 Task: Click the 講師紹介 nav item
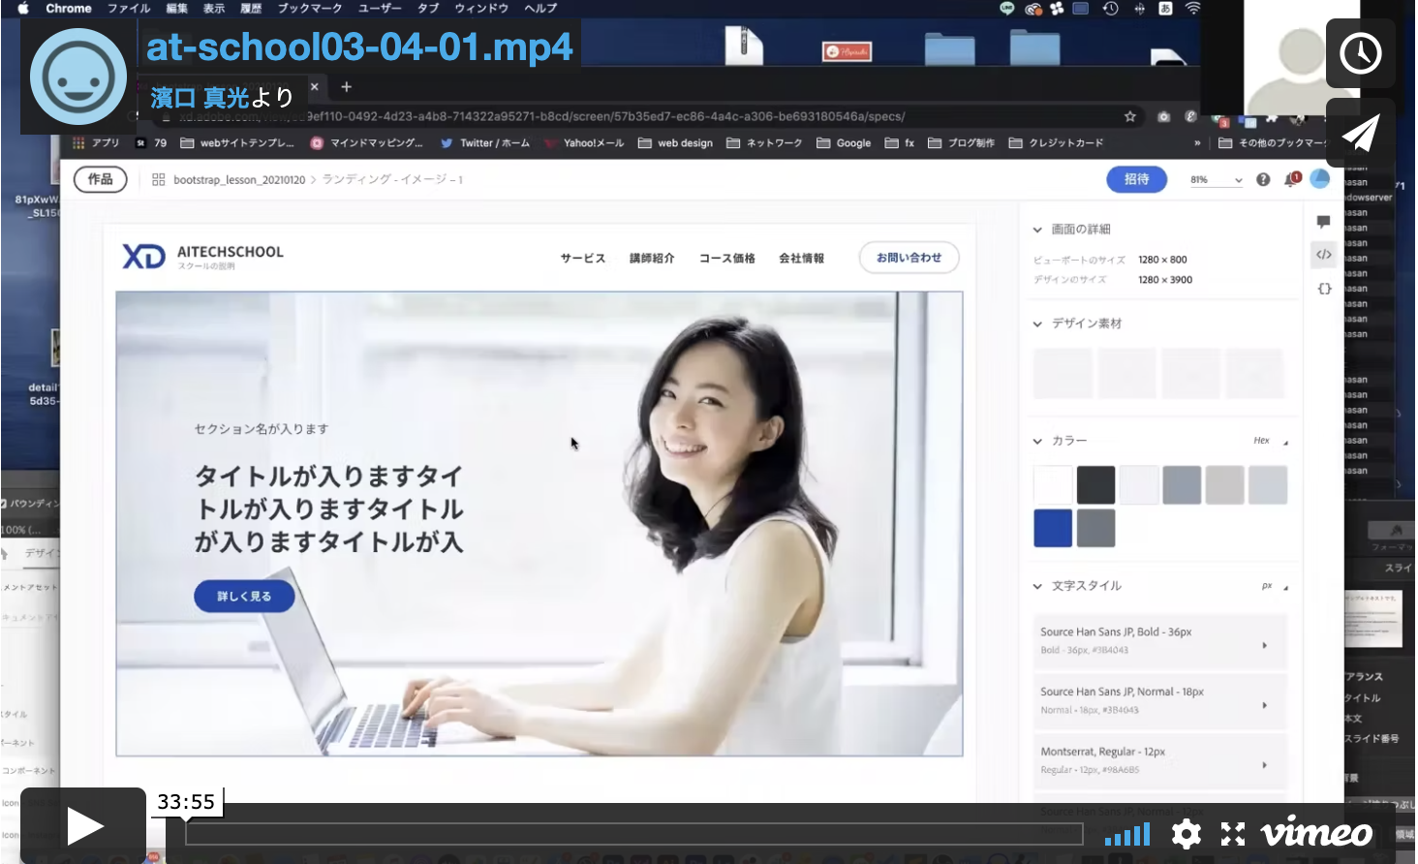coord(652,259)
